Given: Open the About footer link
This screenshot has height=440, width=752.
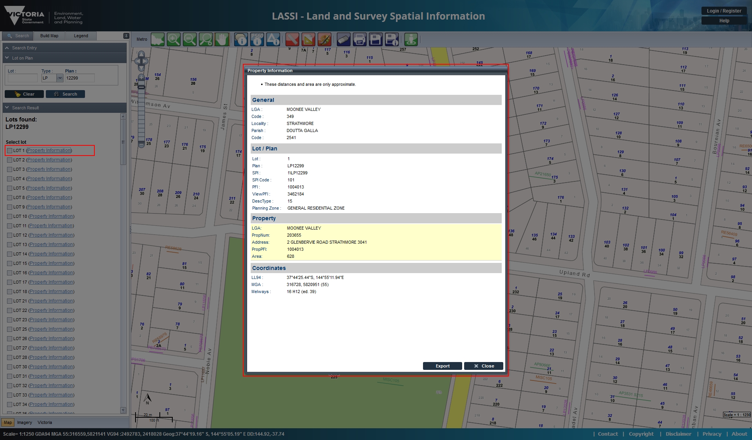Looking at the screenshot, I should coord(739,434).
